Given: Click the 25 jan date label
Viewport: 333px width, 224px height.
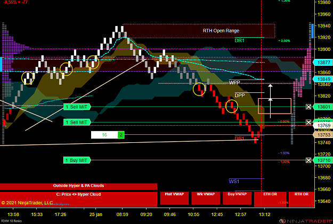Looking at the screenshot, I should coord(96,214).
